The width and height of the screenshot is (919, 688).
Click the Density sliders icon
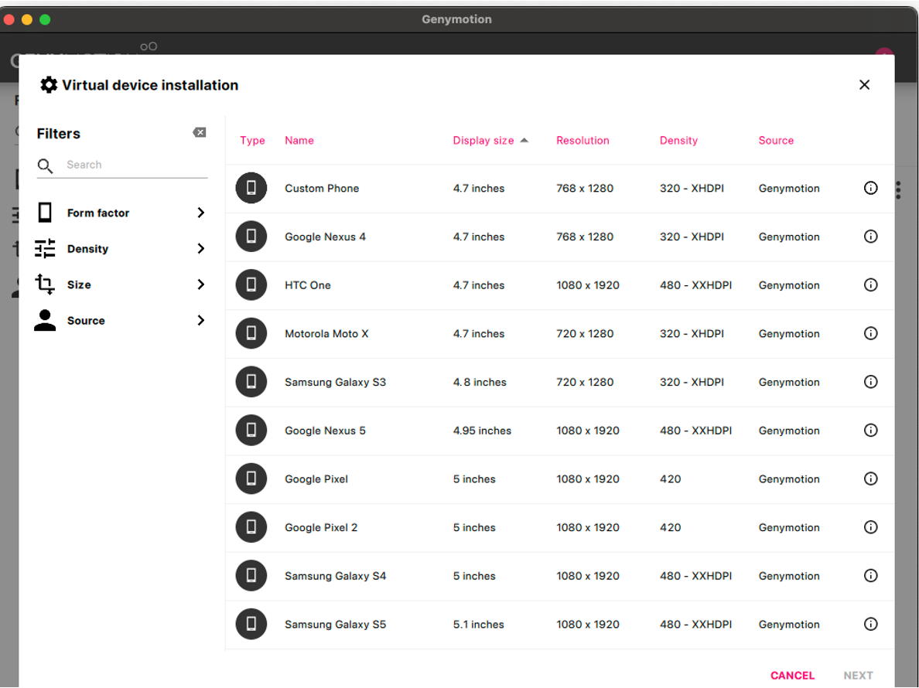point(45,248)
